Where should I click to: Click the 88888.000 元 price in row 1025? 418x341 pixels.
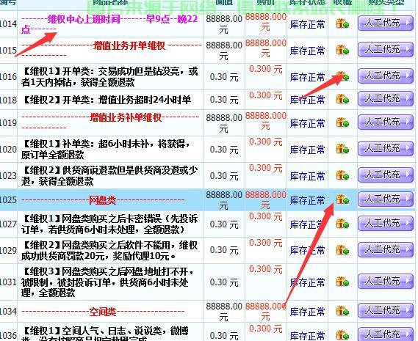tap(266, 200)
